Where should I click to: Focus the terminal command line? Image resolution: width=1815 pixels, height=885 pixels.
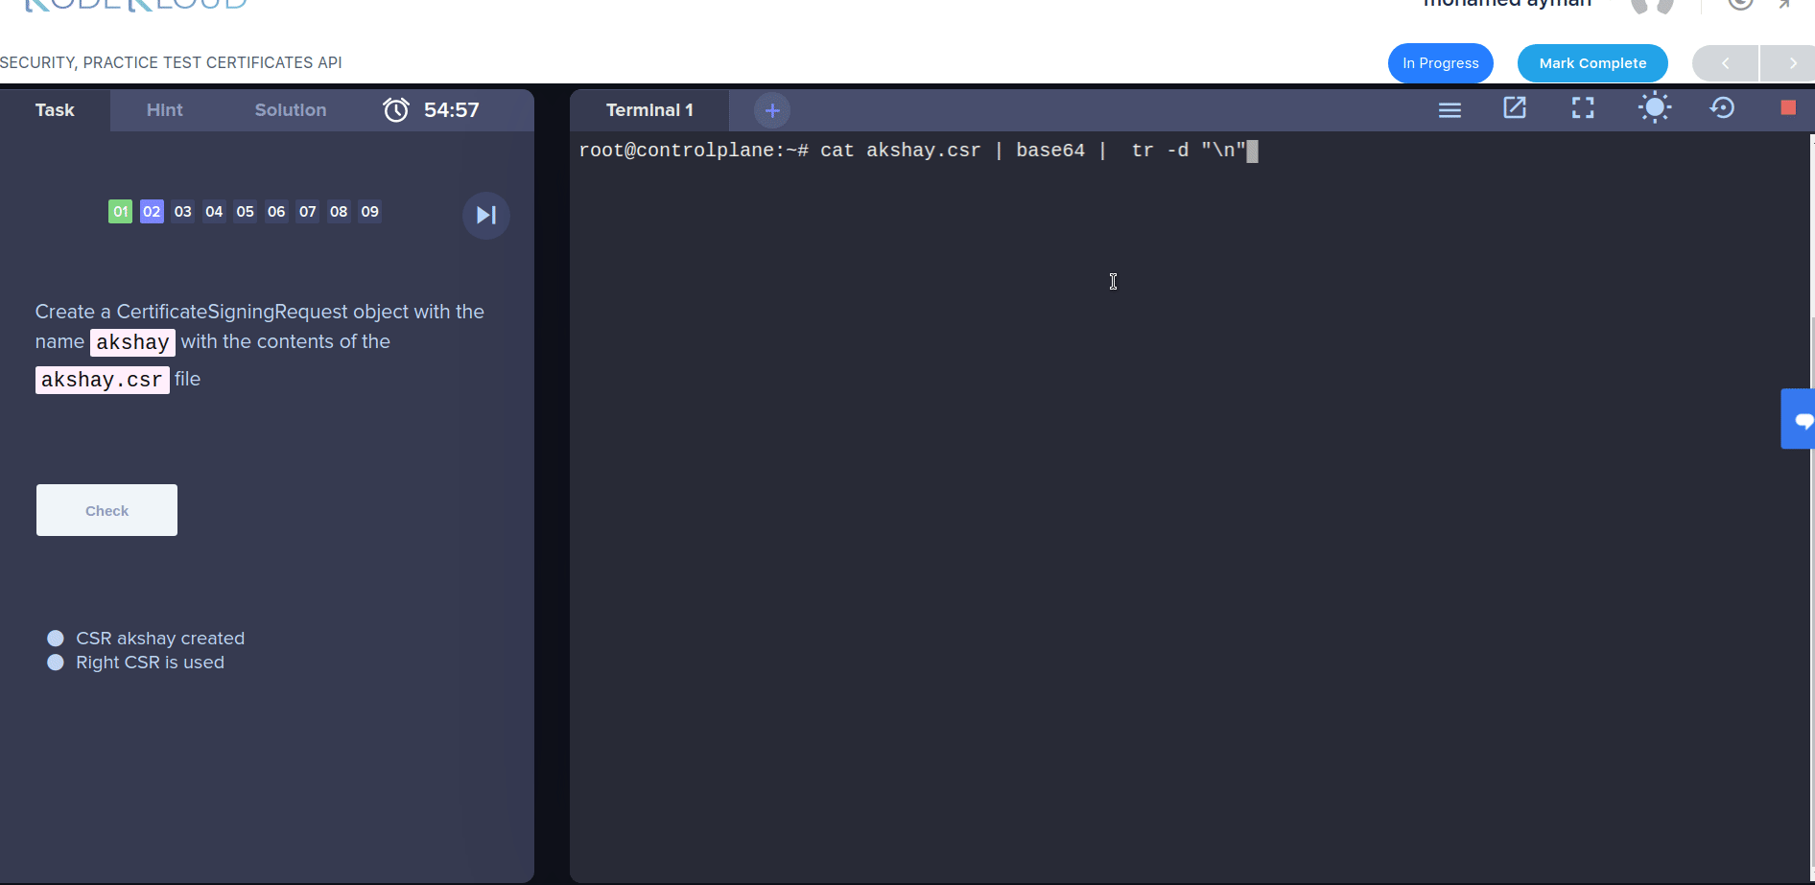point(918,151)
